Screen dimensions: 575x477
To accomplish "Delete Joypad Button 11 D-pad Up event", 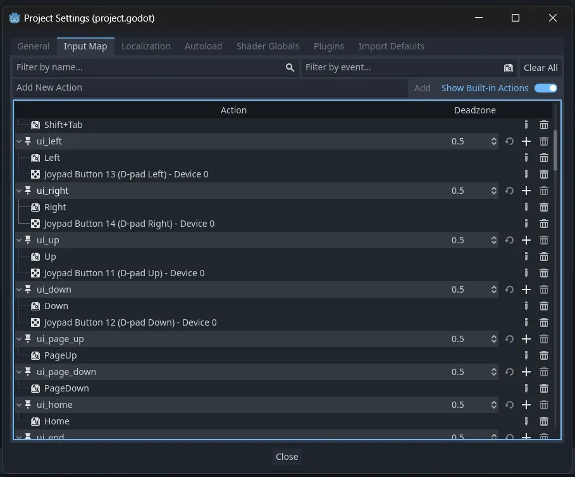I will point(544,273).
